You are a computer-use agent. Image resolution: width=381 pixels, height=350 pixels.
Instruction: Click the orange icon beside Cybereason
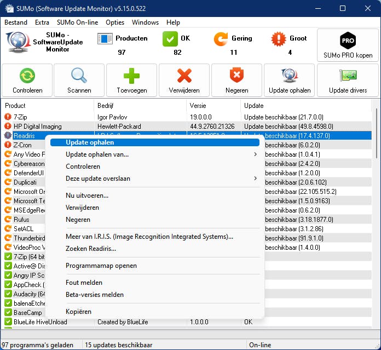(8, 163)
